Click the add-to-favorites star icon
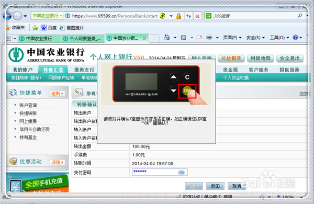This screenshot has width=314, height=204. 35,28
